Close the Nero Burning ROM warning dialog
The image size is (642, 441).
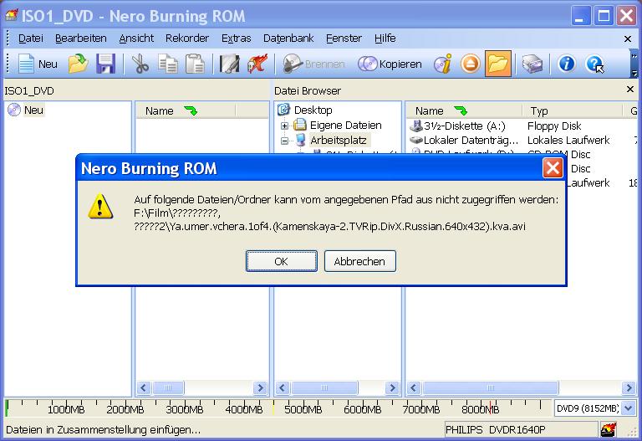[x=553, y=168]
